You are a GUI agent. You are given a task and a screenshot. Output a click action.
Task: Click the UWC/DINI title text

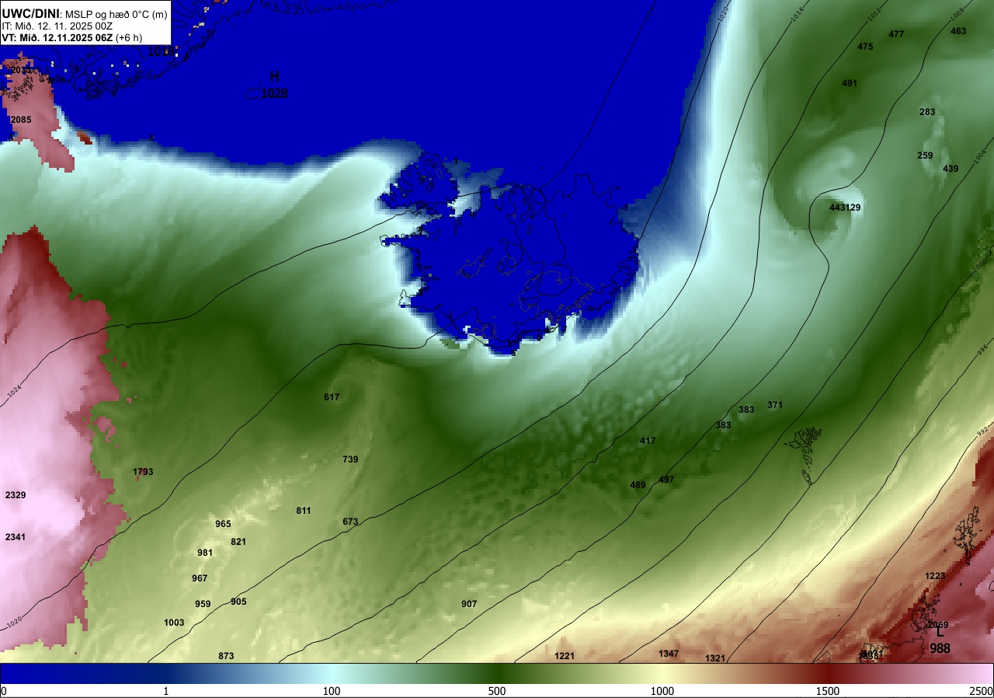coord(30,12)
